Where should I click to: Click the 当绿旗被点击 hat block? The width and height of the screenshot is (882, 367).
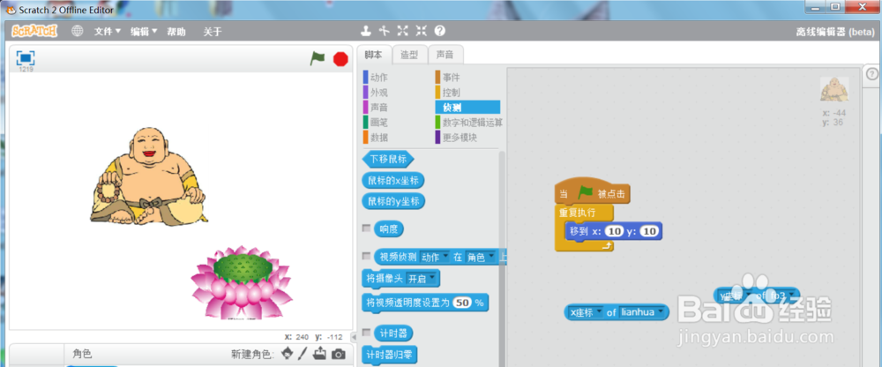(593, 193)
